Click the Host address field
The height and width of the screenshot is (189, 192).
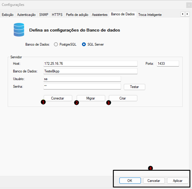coord(90,63)
